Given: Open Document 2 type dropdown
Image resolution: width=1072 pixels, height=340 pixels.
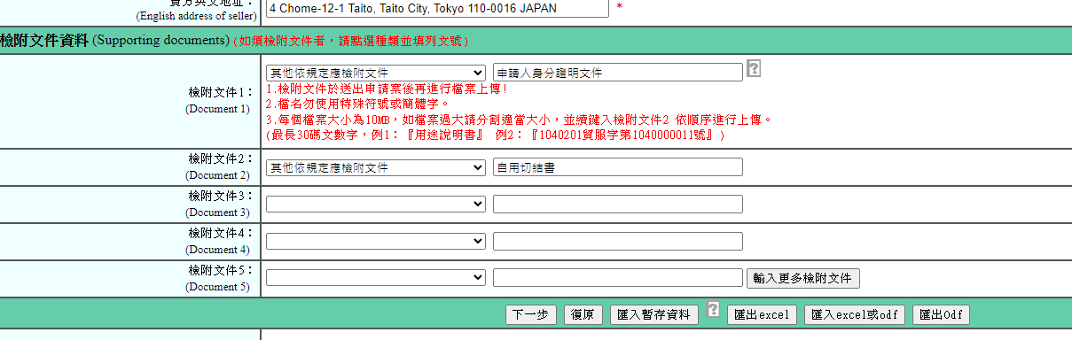Looking at the screenshot, I should point(376,167).
